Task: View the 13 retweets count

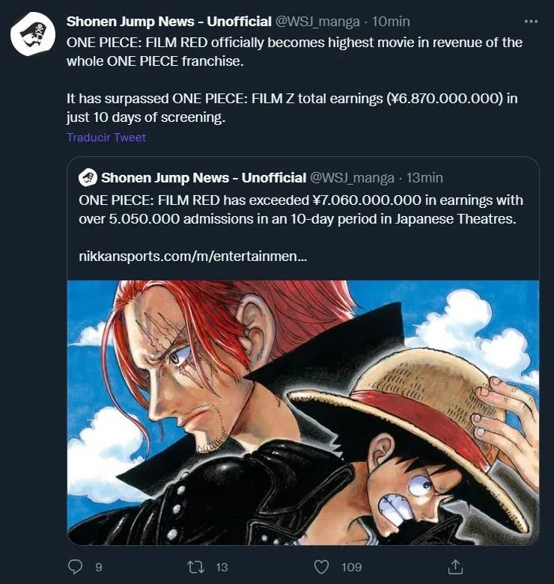Action: (x=222, y=567)
